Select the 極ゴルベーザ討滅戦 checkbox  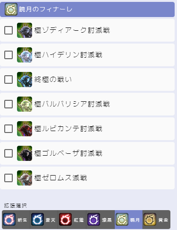coord(8,153)
